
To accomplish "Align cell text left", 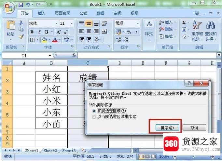I will click(81, 31).
